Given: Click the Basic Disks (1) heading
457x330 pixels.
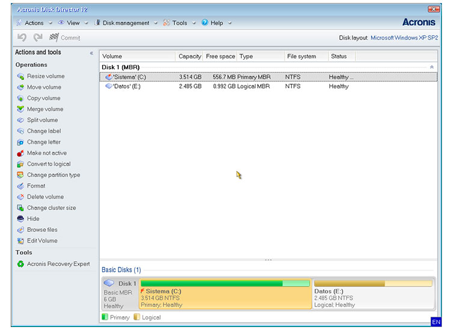Looking at the screenshot, I should 121,270.
